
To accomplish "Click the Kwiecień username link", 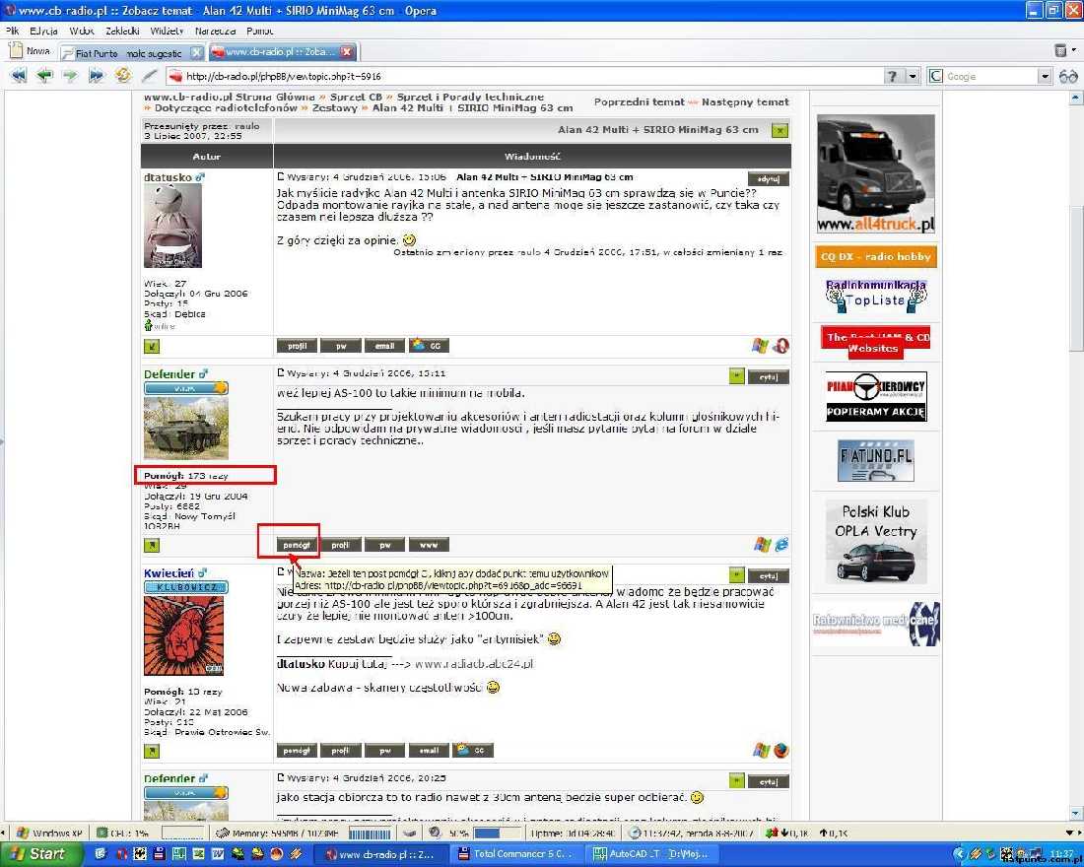I will coord(169,572).
